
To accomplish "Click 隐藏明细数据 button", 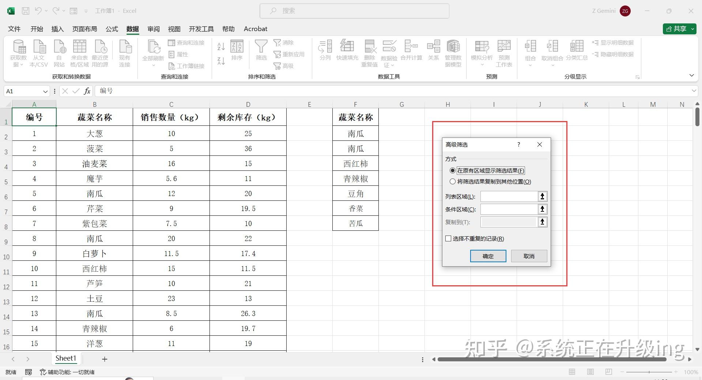I will pos(613,54).
